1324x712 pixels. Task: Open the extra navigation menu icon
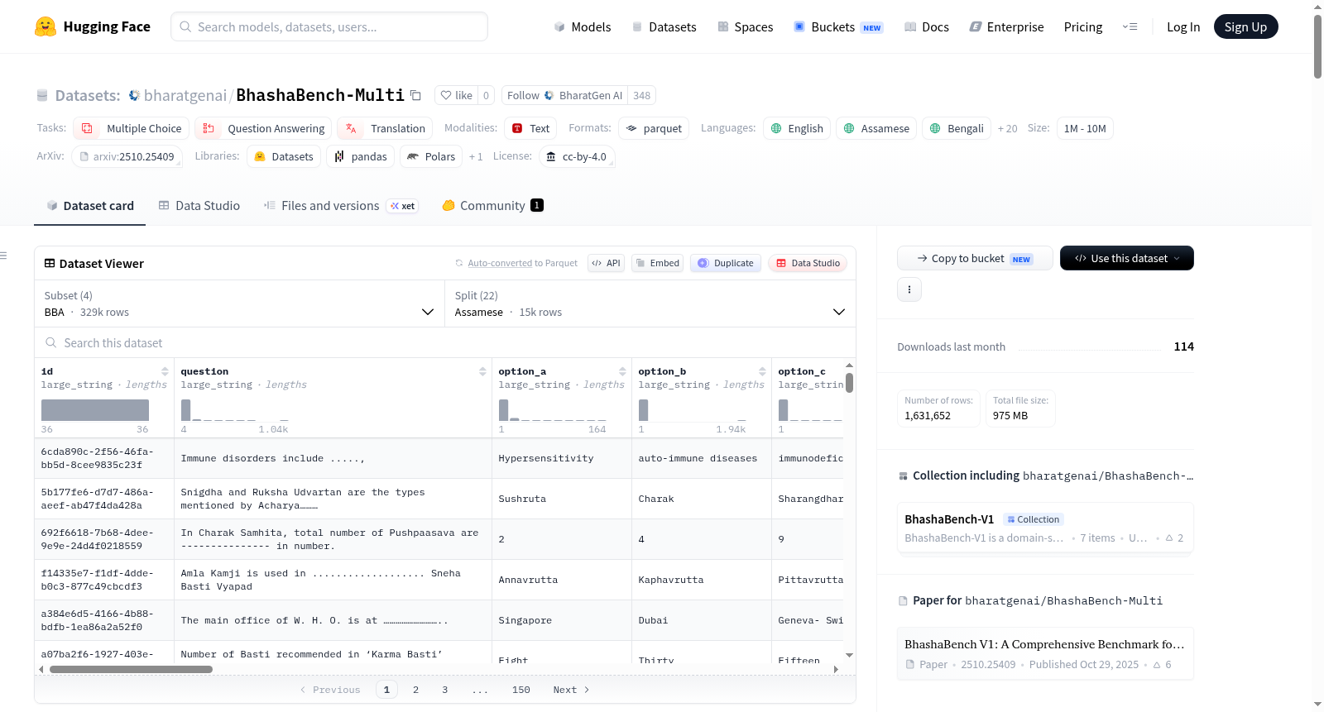(x=1130, y=26)
